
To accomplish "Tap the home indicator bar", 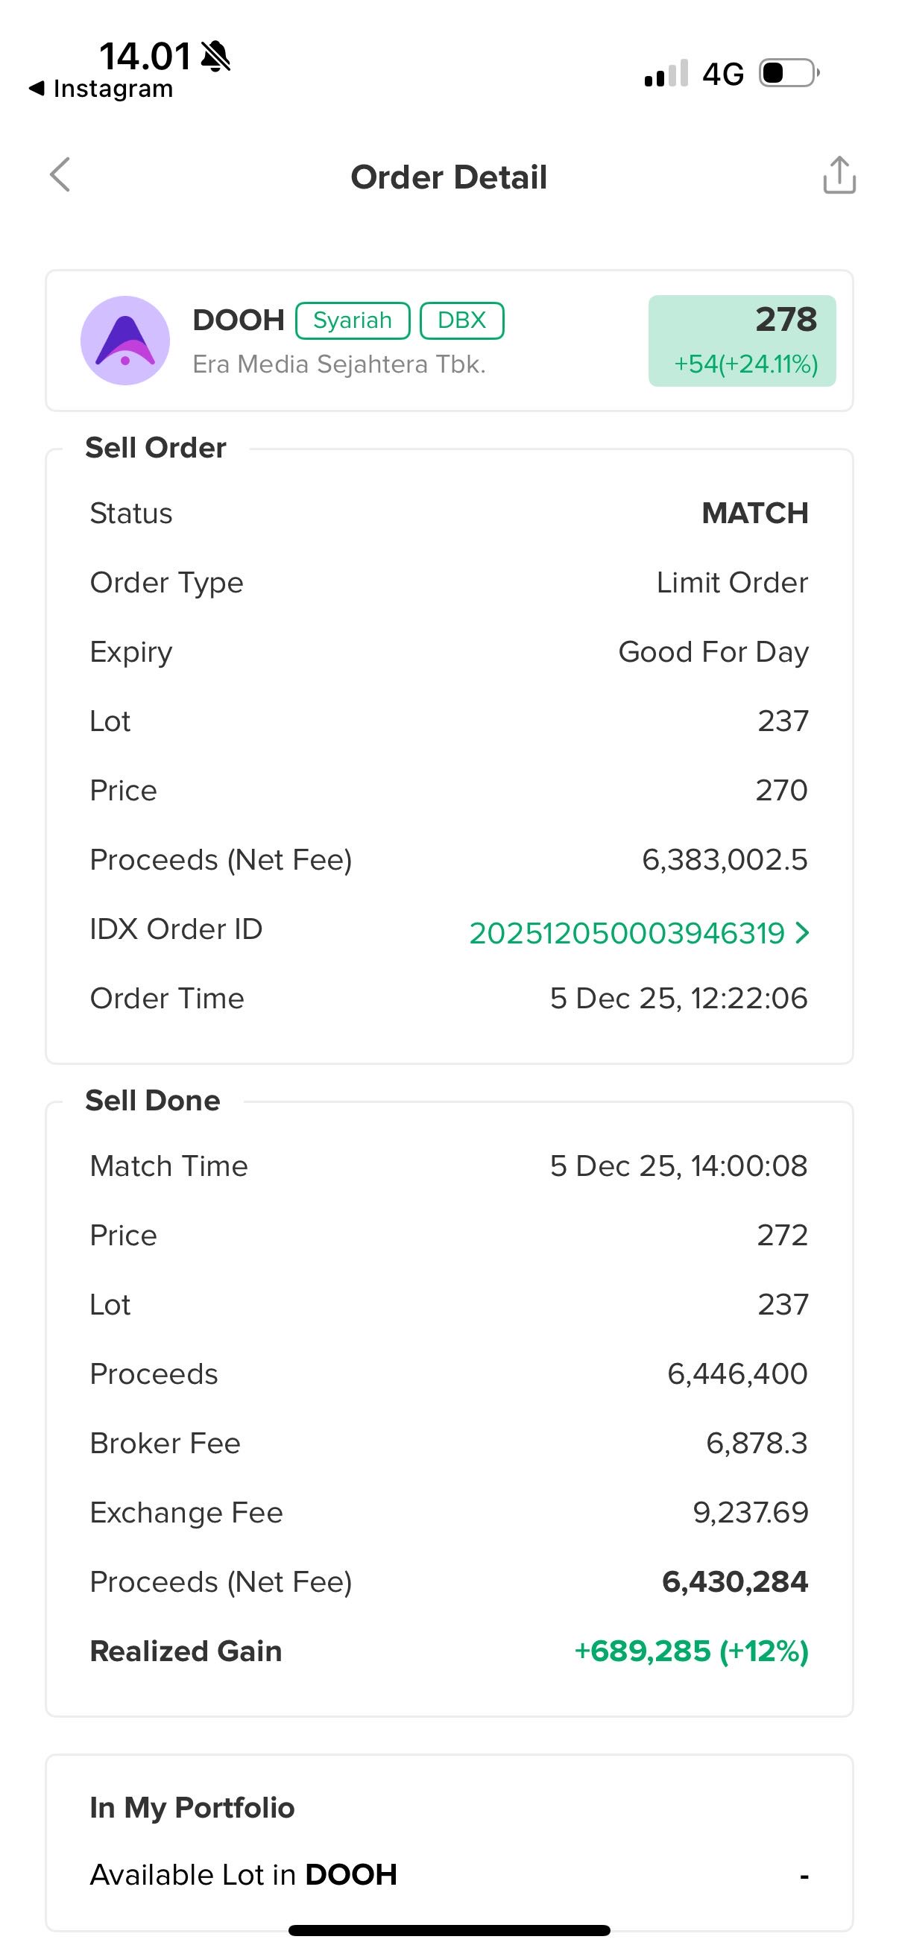I will pyautogui.click(x=449, y=1930).
